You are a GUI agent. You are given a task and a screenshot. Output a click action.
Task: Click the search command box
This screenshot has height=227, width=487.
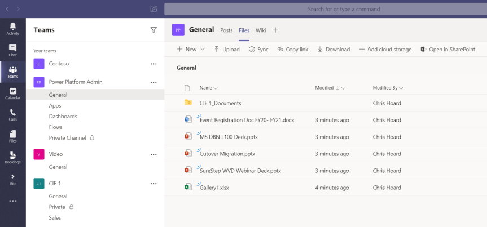[325, 9]
